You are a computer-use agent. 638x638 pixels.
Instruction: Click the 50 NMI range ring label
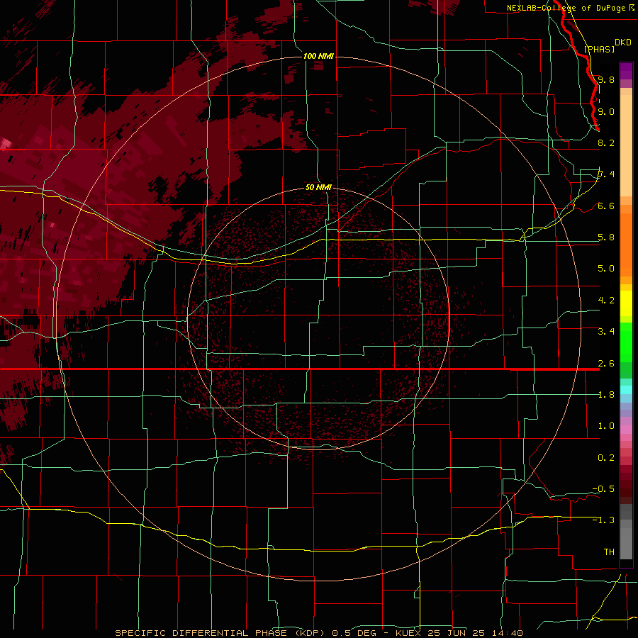(318, 188)
